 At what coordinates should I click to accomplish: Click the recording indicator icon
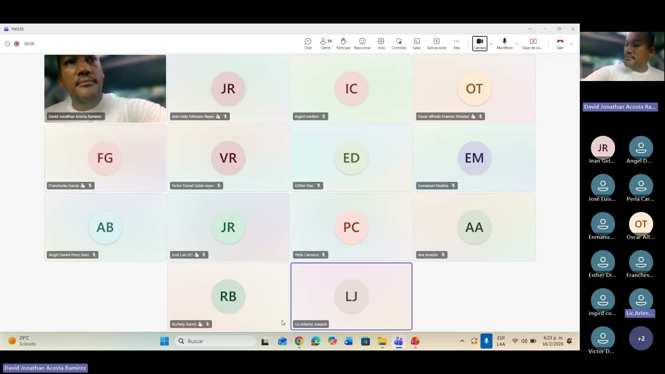[x=17, y=44]
